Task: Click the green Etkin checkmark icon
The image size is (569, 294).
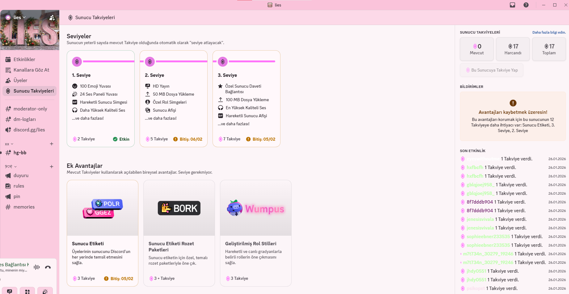Action: (x=115, y=139)
